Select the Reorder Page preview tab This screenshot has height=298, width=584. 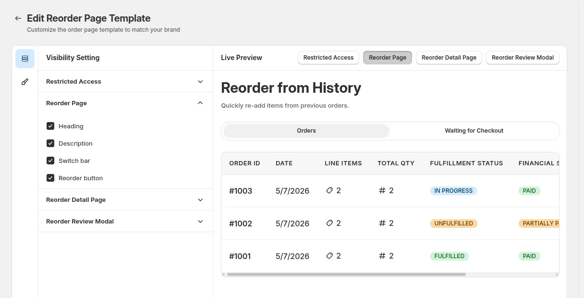pyautogui.click(x=388, y=58)
